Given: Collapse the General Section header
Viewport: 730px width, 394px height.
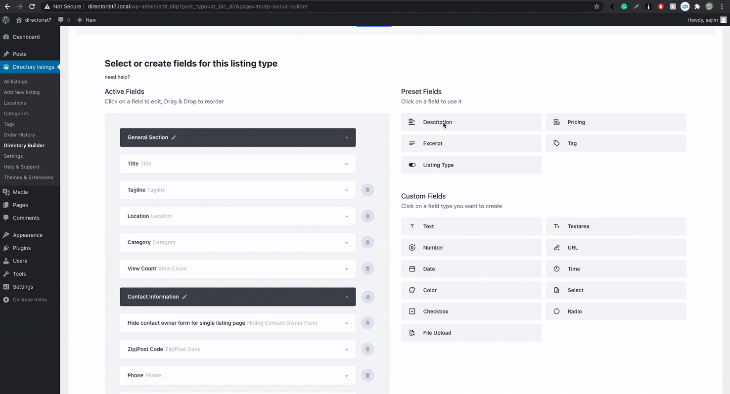Looking at the screenshot, I should [x=346, y=138].
